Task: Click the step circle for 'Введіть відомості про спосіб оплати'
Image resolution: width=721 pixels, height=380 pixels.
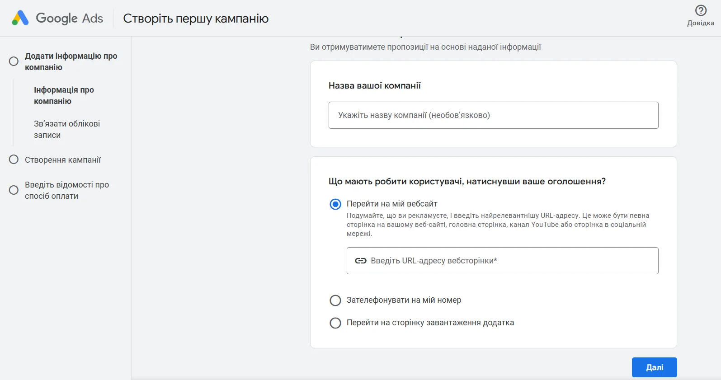Action: [x=14, y=190]
